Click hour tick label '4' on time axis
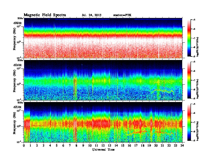Image resolution: width=217 pixels, height=167 pixels. 50,145
